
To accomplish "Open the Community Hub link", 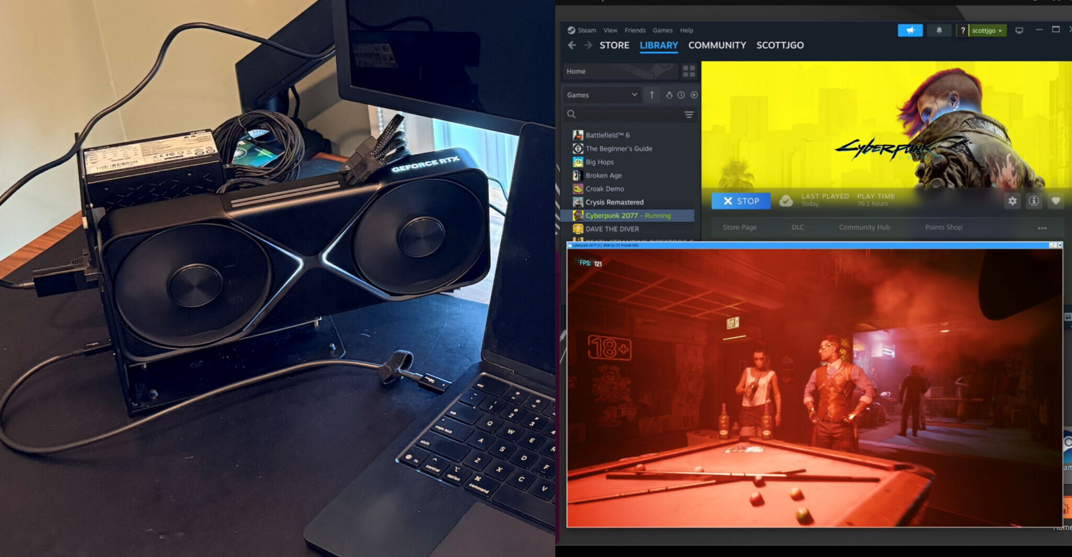I will tap(864, 228).
